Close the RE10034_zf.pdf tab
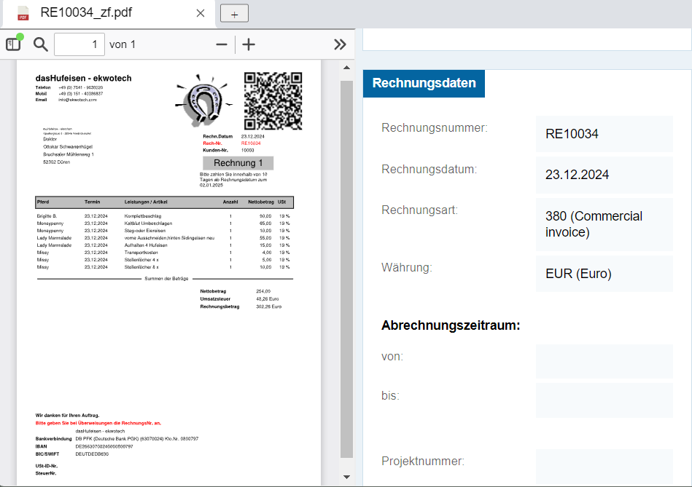 pyautogui.click(x=201, y=13)
